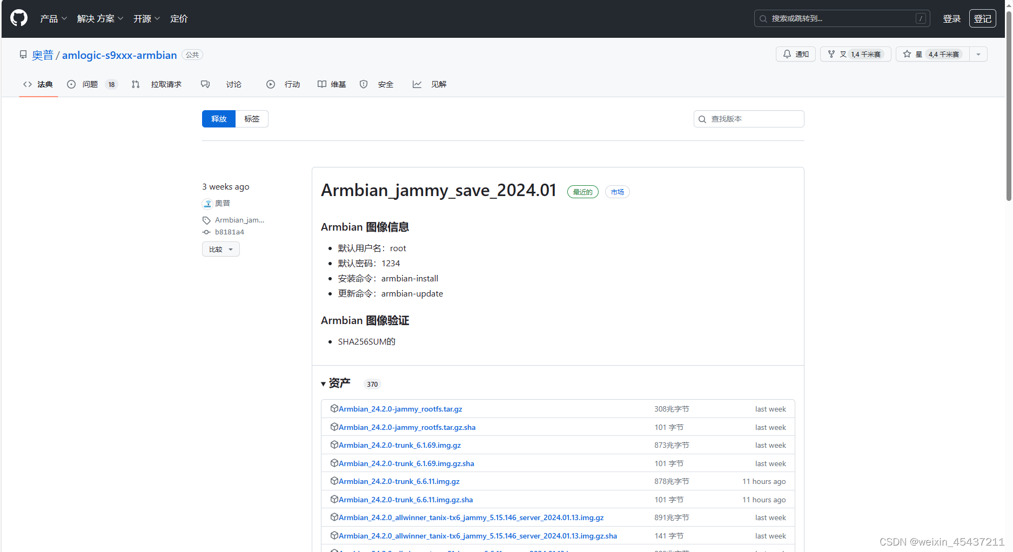Click the 18 issues counter badge
This screenshot has height=552, width=1013.
[x=111, y=84]
